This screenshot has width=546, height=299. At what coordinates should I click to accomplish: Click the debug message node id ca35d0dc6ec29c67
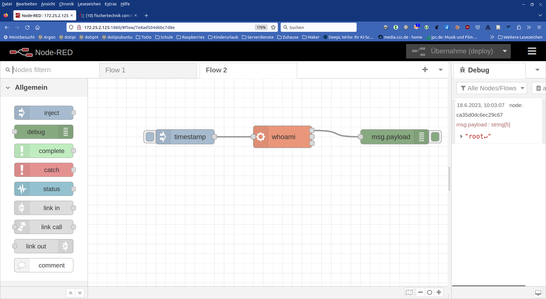pyautogui.click(x=479, y=115)
